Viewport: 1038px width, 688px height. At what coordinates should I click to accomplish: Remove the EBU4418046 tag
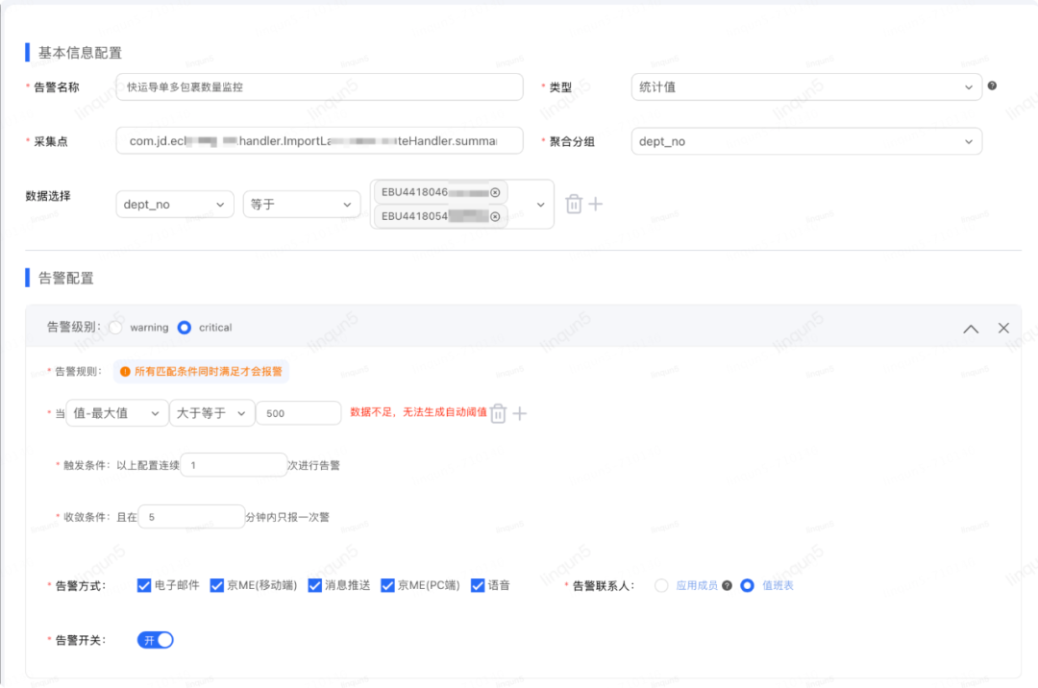click(495, 192)
